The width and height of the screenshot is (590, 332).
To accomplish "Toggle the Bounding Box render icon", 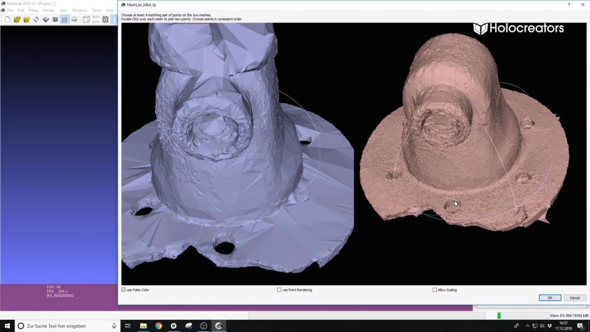I will pyautogui.click(x=86, y=19).
